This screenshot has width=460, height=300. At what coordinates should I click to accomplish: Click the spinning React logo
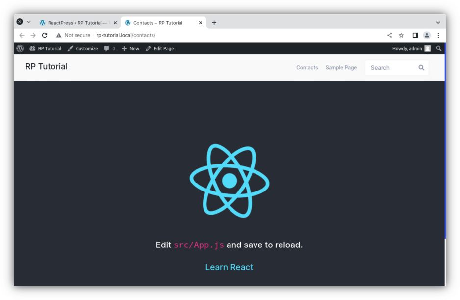pyautogui.click(x=229, y=181)
